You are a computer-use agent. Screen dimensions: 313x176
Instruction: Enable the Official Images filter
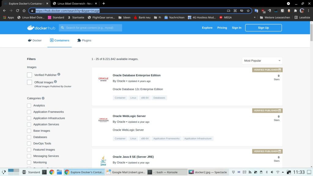coord(30,82)
